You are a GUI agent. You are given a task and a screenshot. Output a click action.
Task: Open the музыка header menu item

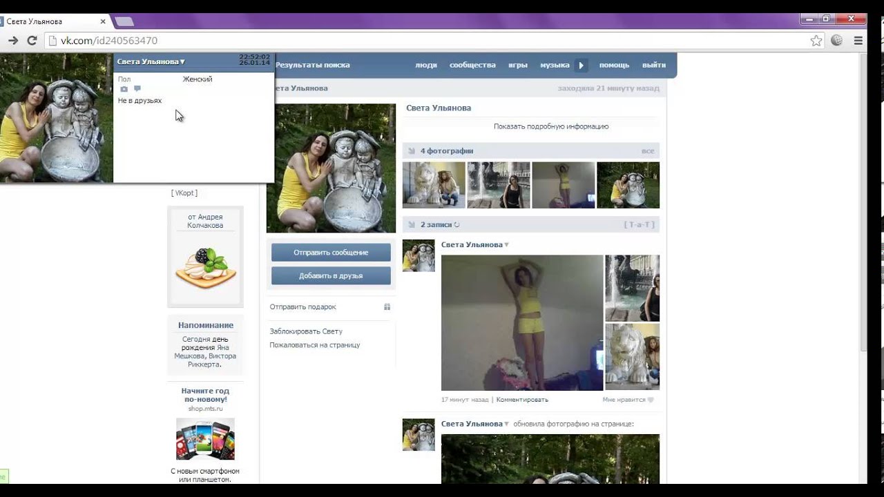(x=555, y=65)
